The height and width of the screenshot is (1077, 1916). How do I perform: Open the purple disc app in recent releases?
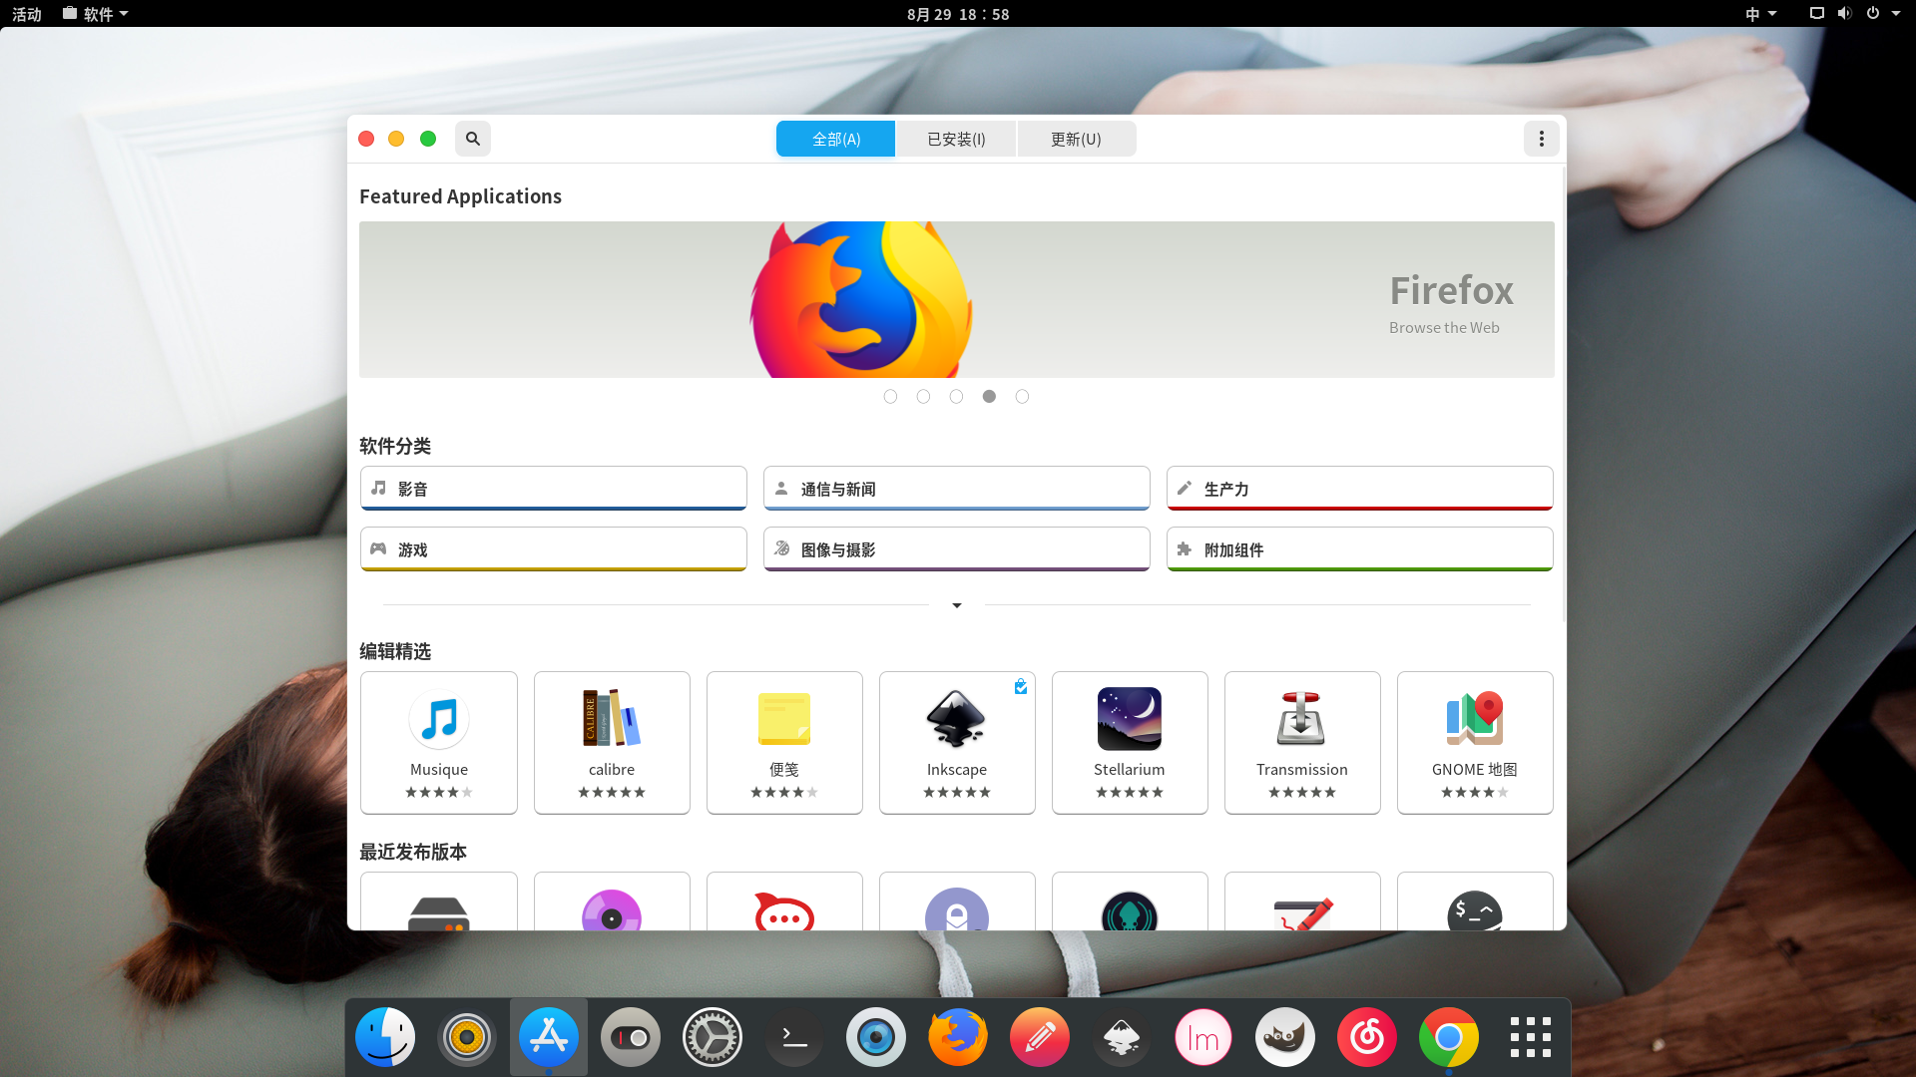[x=612, y=901]
